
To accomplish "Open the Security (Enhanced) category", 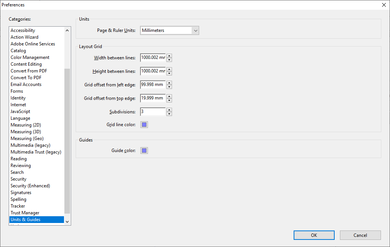I will click(x=30, y=186).
